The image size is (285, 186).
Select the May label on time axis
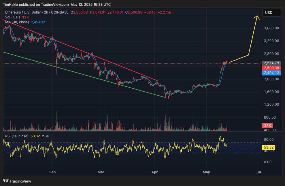tap(206, 172)
